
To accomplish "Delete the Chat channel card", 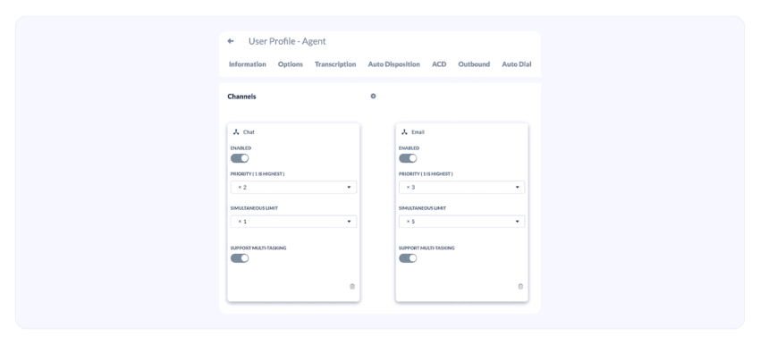I will [x=352, y=286].
